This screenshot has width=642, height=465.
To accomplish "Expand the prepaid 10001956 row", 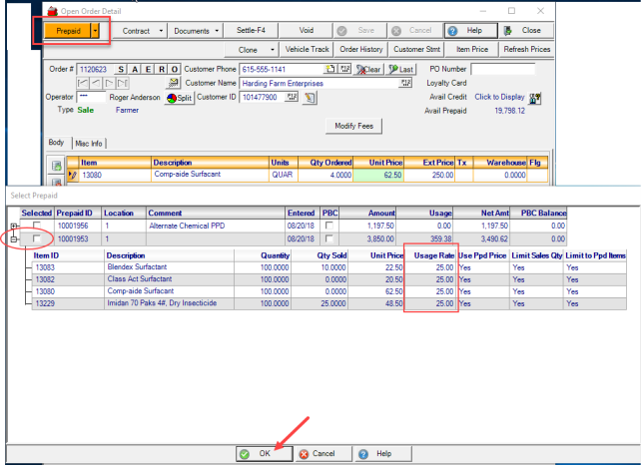I will pyautogui.click(x=14, y=227).
